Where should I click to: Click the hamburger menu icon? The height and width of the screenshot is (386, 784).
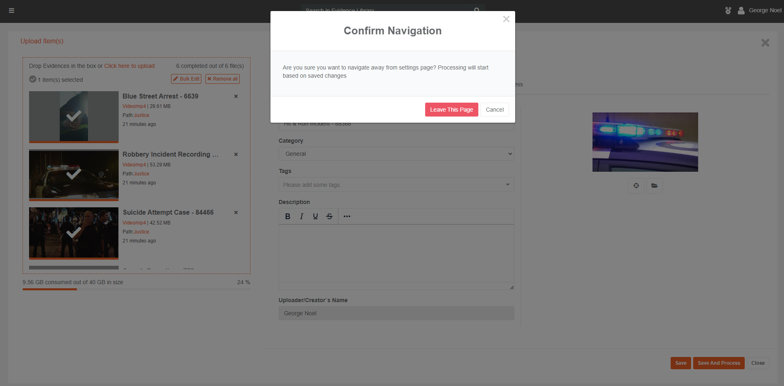point(11,11)
